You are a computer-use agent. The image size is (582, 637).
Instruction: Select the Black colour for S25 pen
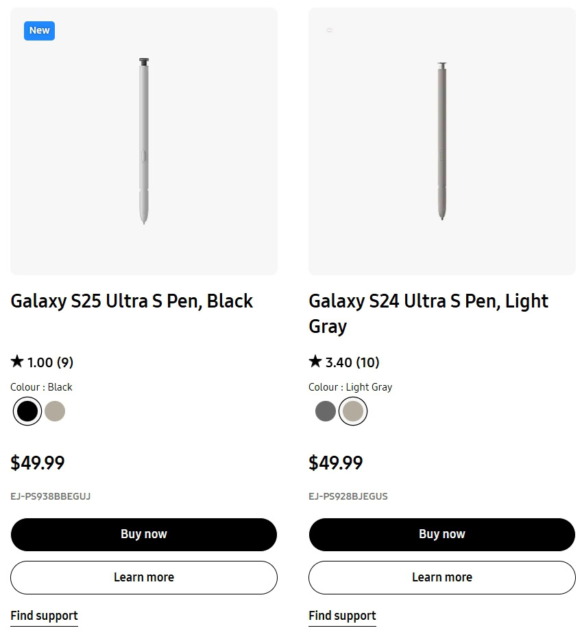(27, 411)
